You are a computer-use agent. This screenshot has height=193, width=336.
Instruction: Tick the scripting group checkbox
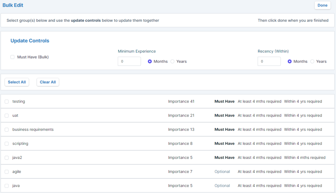[x=7, y=144]
